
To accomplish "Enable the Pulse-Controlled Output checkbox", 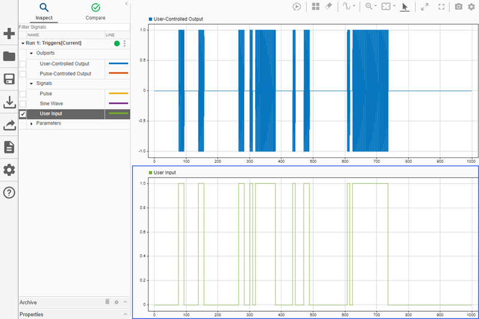I will pos(23,74).
